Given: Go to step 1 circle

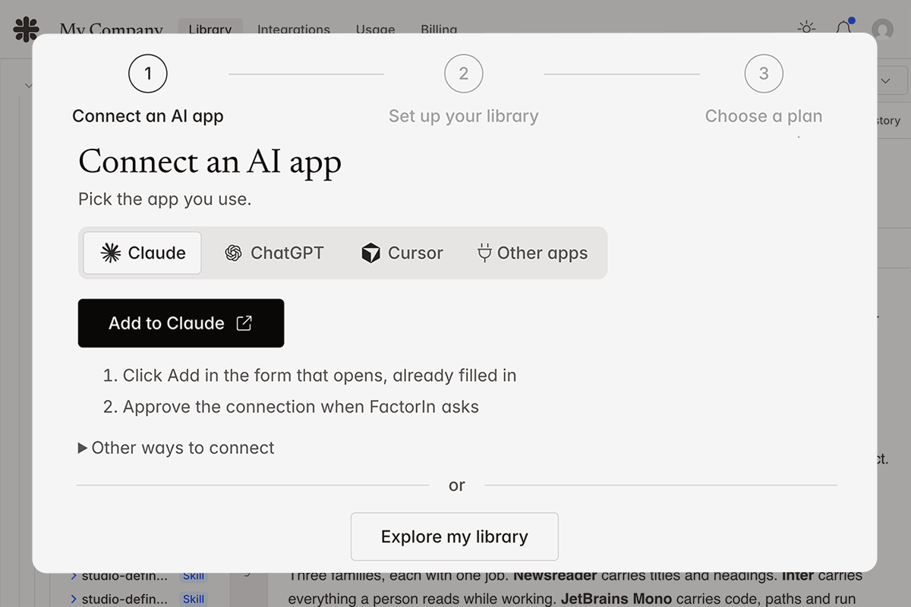Looking at the screenshot, I should click(148, 74).
